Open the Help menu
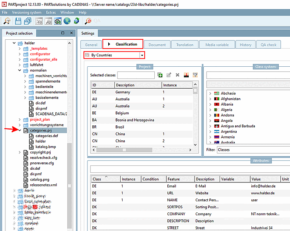This screenshot has height=231, width=290. pos(82,12)
